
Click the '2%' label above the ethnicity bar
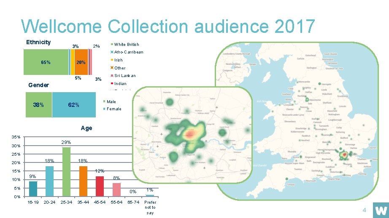tap(96, 46)
